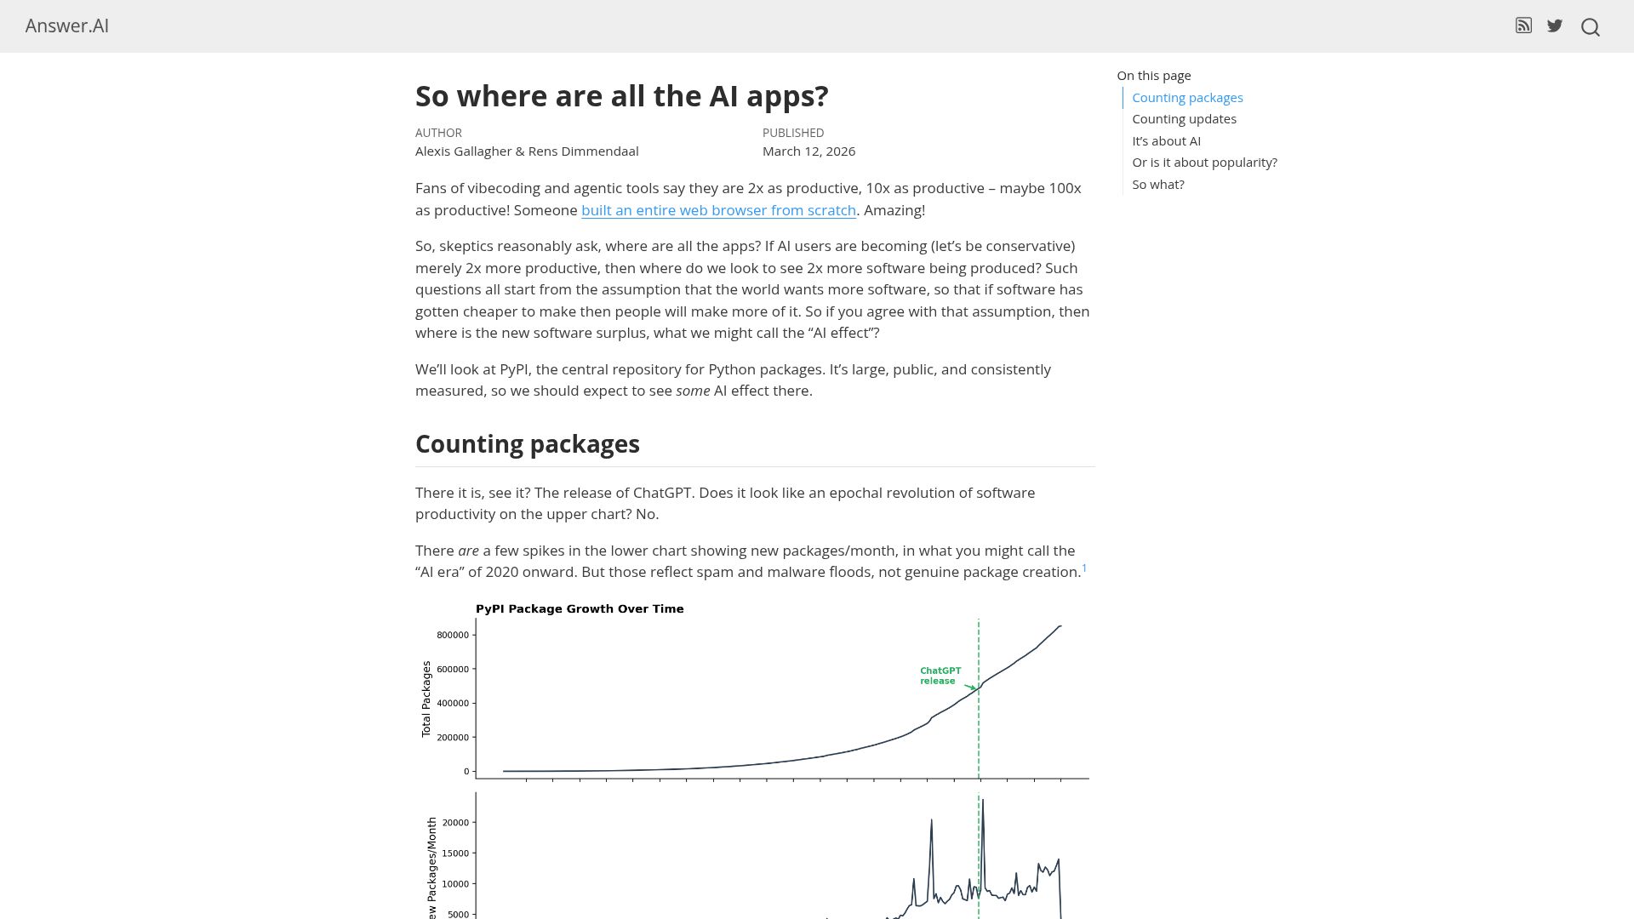
Task: Select the article title 'So where are all the AI apps?'
Action: pos(621,96)
